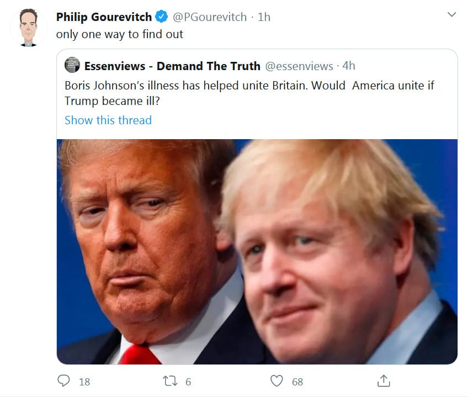468x397 pixels.
Task: Click the "only one way to find out" text
Action: 120,34
